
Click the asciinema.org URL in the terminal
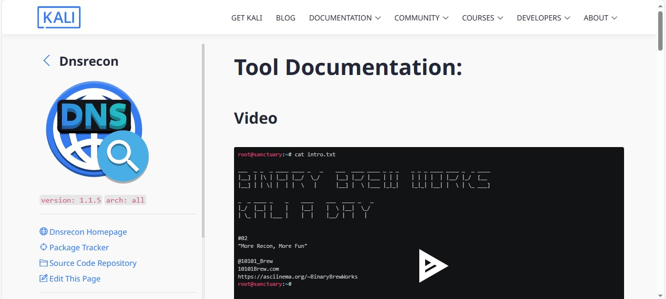click(297, 277)
